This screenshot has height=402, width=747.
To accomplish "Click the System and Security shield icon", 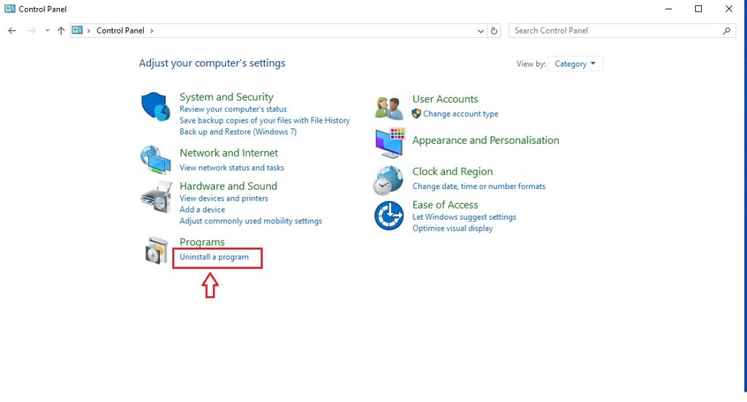I will [156, 107].
